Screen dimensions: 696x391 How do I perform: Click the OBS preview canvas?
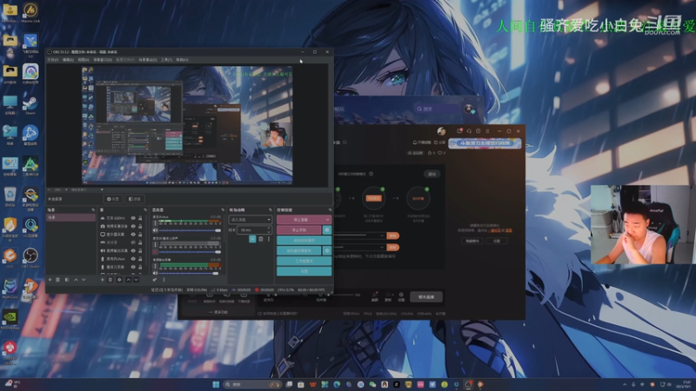coord(187,124)
